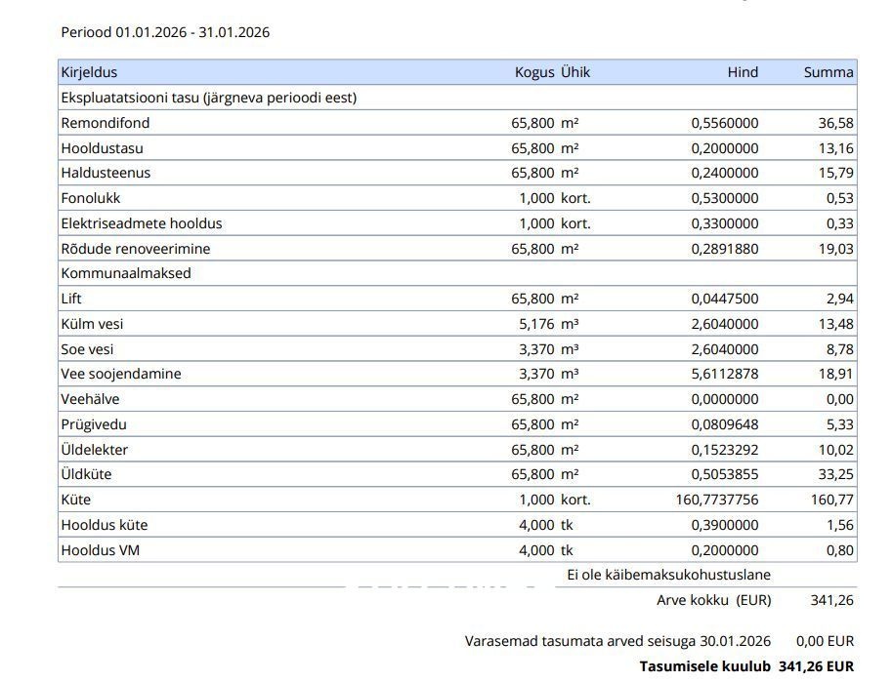
Task: Click the Kogus column header
Action: point(534,72)
